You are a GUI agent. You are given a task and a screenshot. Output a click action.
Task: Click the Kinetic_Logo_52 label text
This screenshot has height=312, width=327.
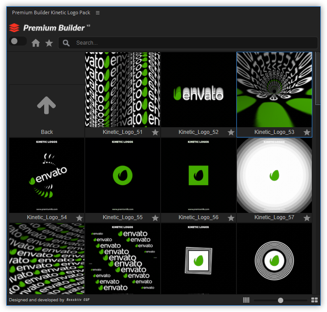199,132
